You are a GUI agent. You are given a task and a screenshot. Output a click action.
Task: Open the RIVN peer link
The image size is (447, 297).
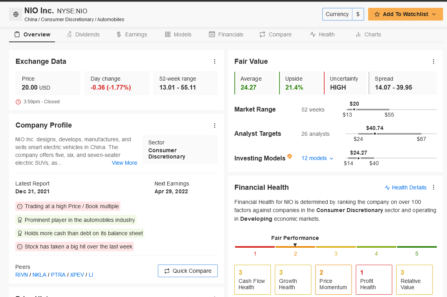coord(22,275)
